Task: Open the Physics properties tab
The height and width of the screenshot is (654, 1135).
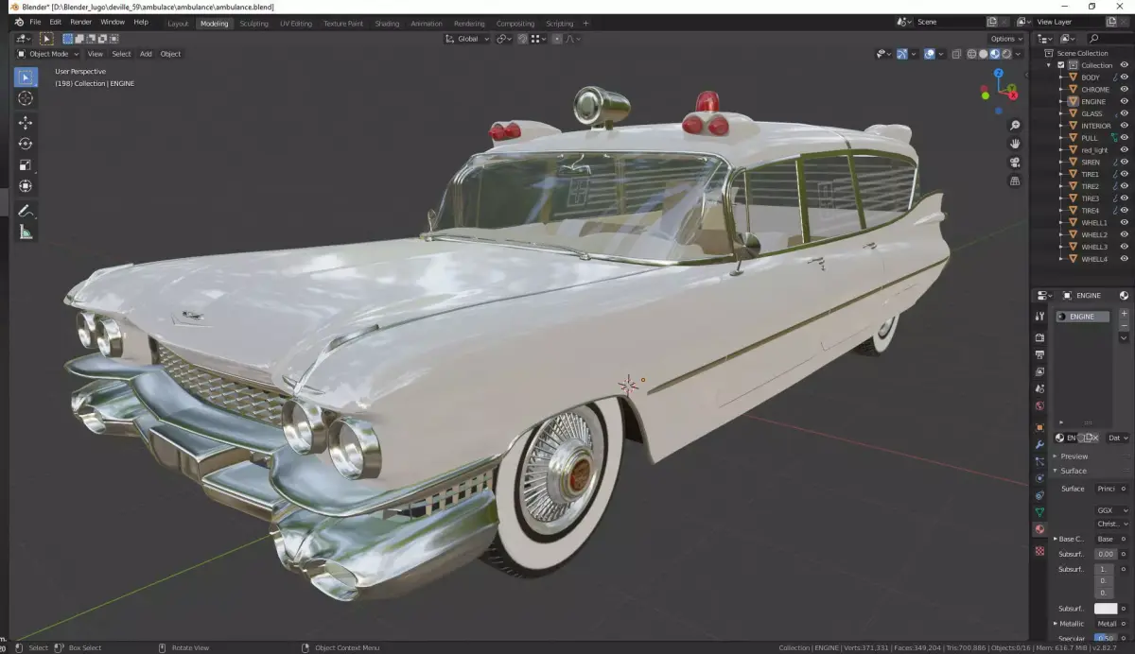Action: [x=1039, y=478]
